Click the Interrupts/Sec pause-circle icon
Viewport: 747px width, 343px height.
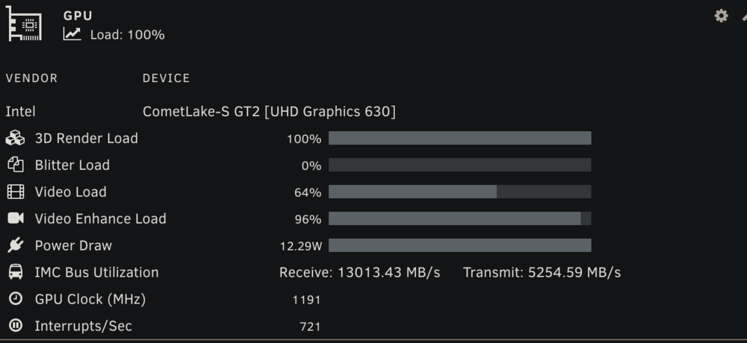(x=15, y=325)
